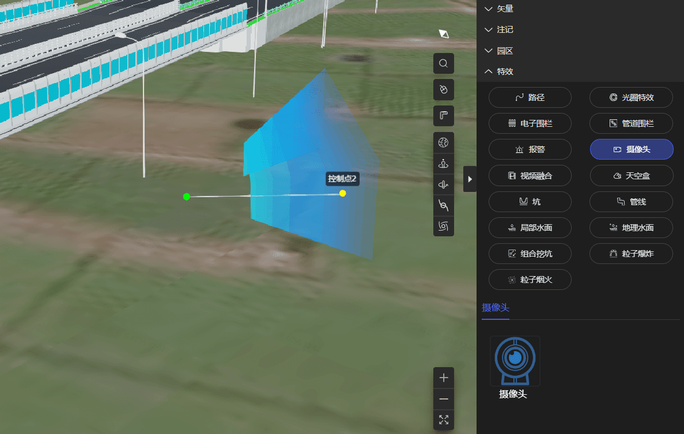Choose the 摄像头 camera thumbnail
This screenshot has width=684, height=434.
tap(515, 361)
